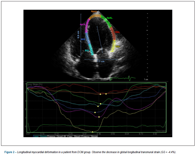
Task: Click the 1 cm depth scale label
Action: point(146,79)
